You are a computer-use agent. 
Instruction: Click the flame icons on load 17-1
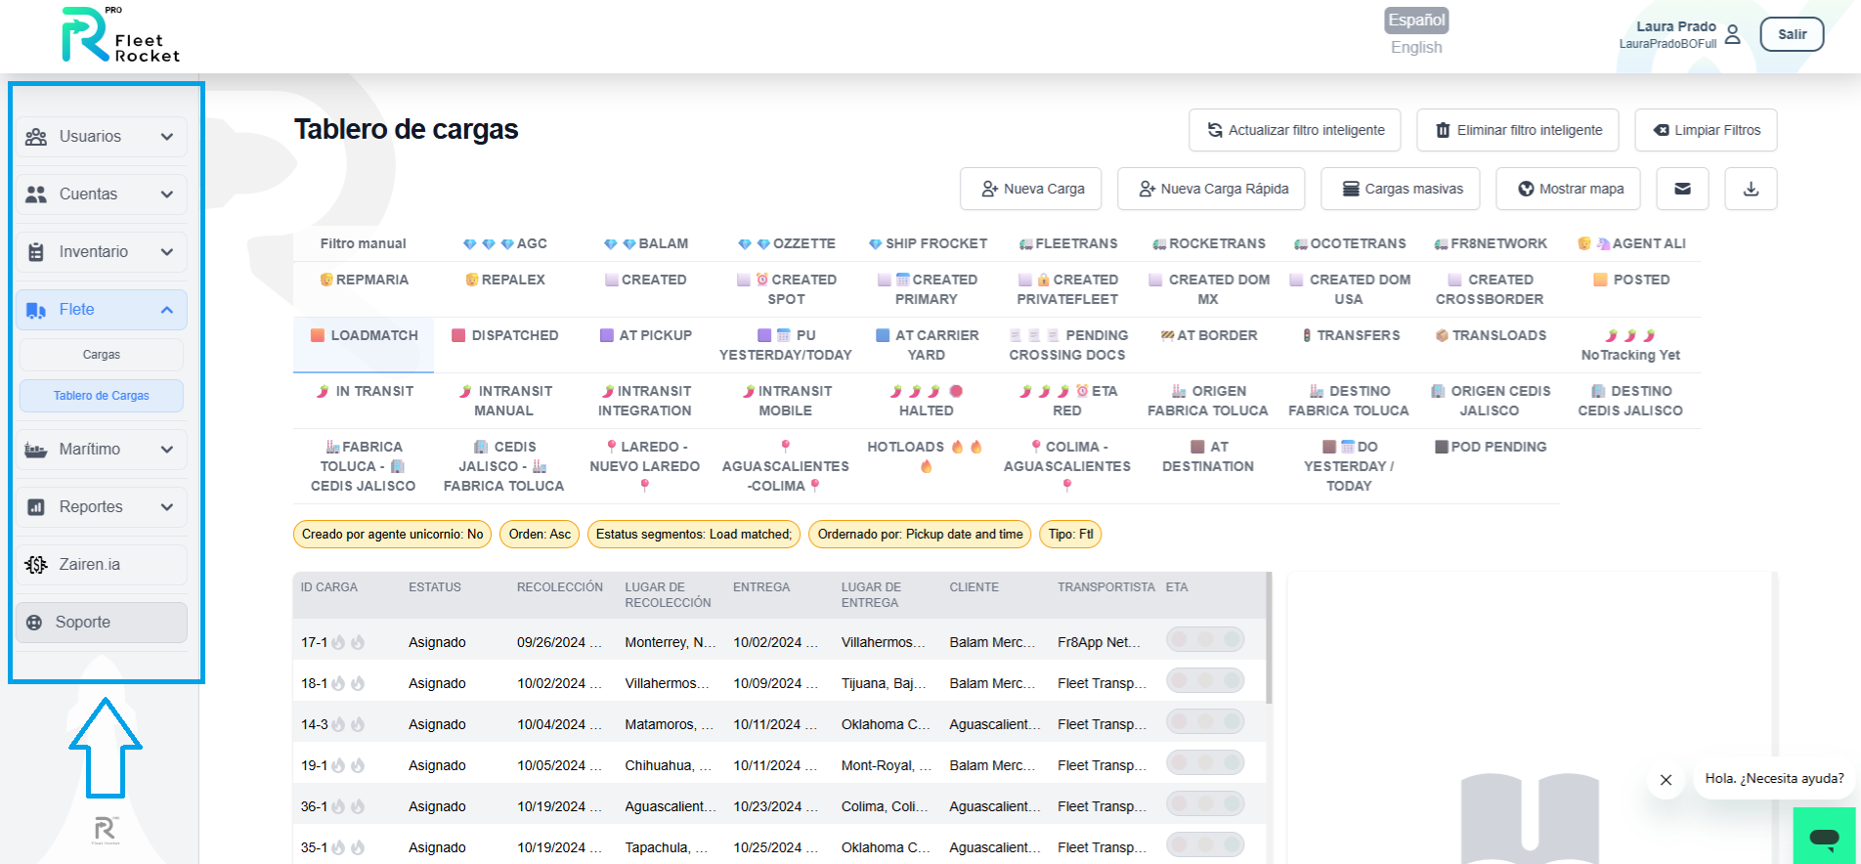348,642
